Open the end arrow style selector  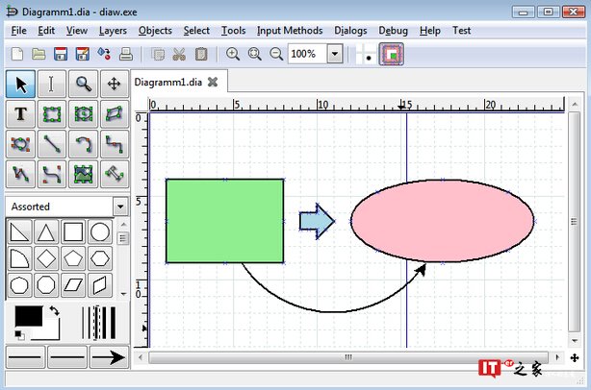coord(109,357)
